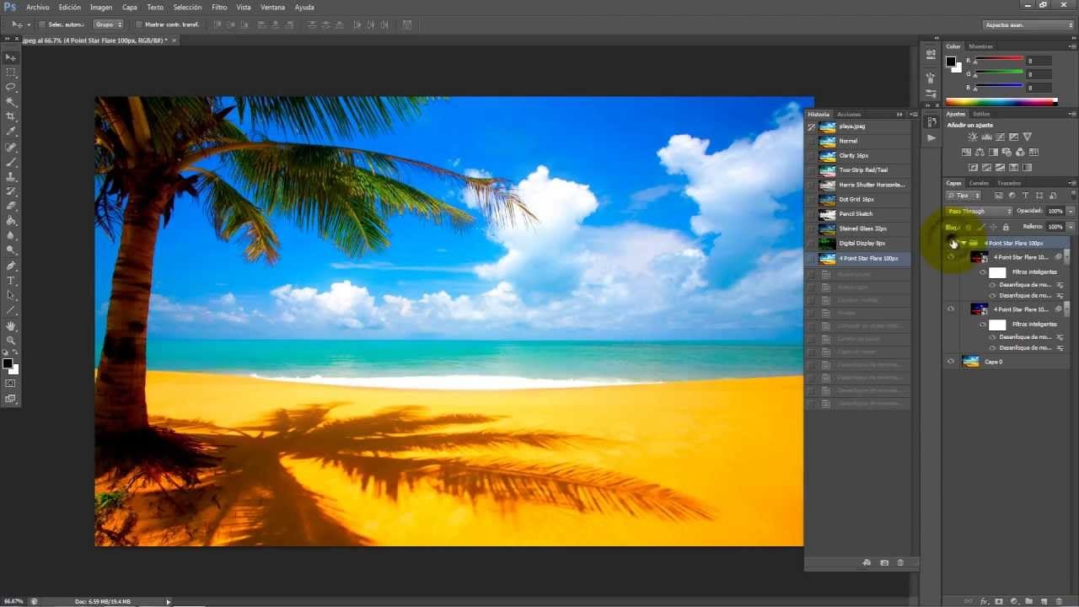Select the History Brush tool

[11, 191]
